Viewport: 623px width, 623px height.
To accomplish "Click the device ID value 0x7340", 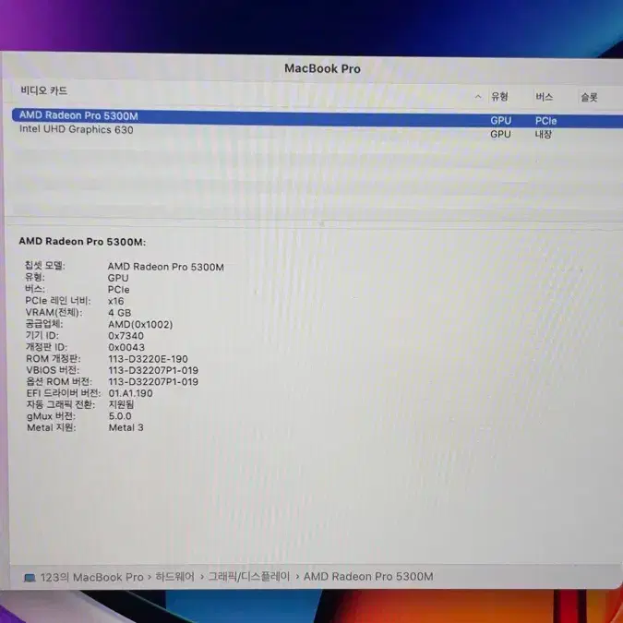I will coord(126,336).
